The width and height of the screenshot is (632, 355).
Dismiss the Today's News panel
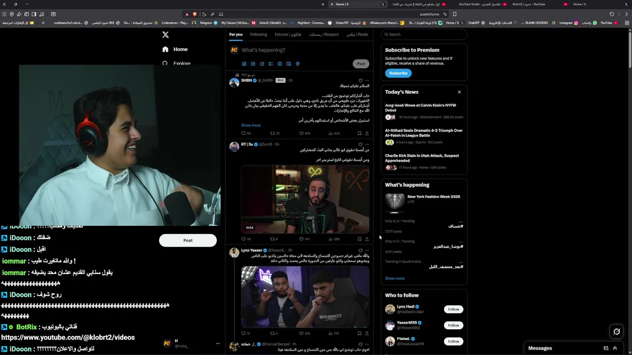tap(459, 92)
